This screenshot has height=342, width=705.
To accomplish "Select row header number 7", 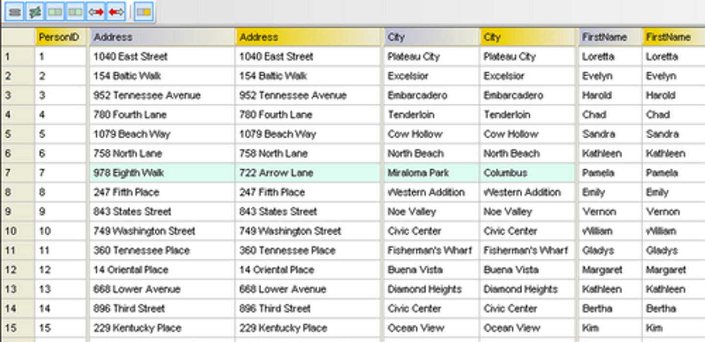I will (17, 173).
